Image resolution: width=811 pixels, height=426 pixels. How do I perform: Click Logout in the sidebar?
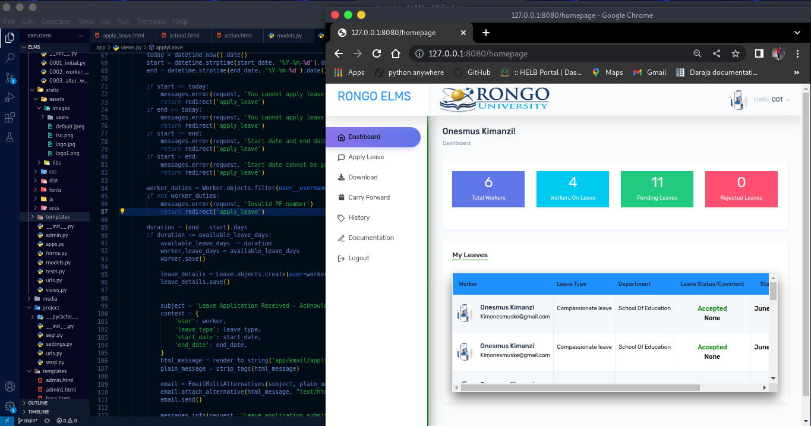point(359,258)
